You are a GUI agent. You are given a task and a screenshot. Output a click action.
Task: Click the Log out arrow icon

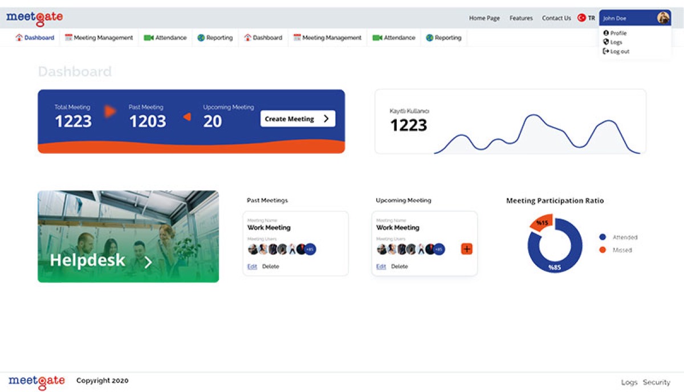pos(606,51)
